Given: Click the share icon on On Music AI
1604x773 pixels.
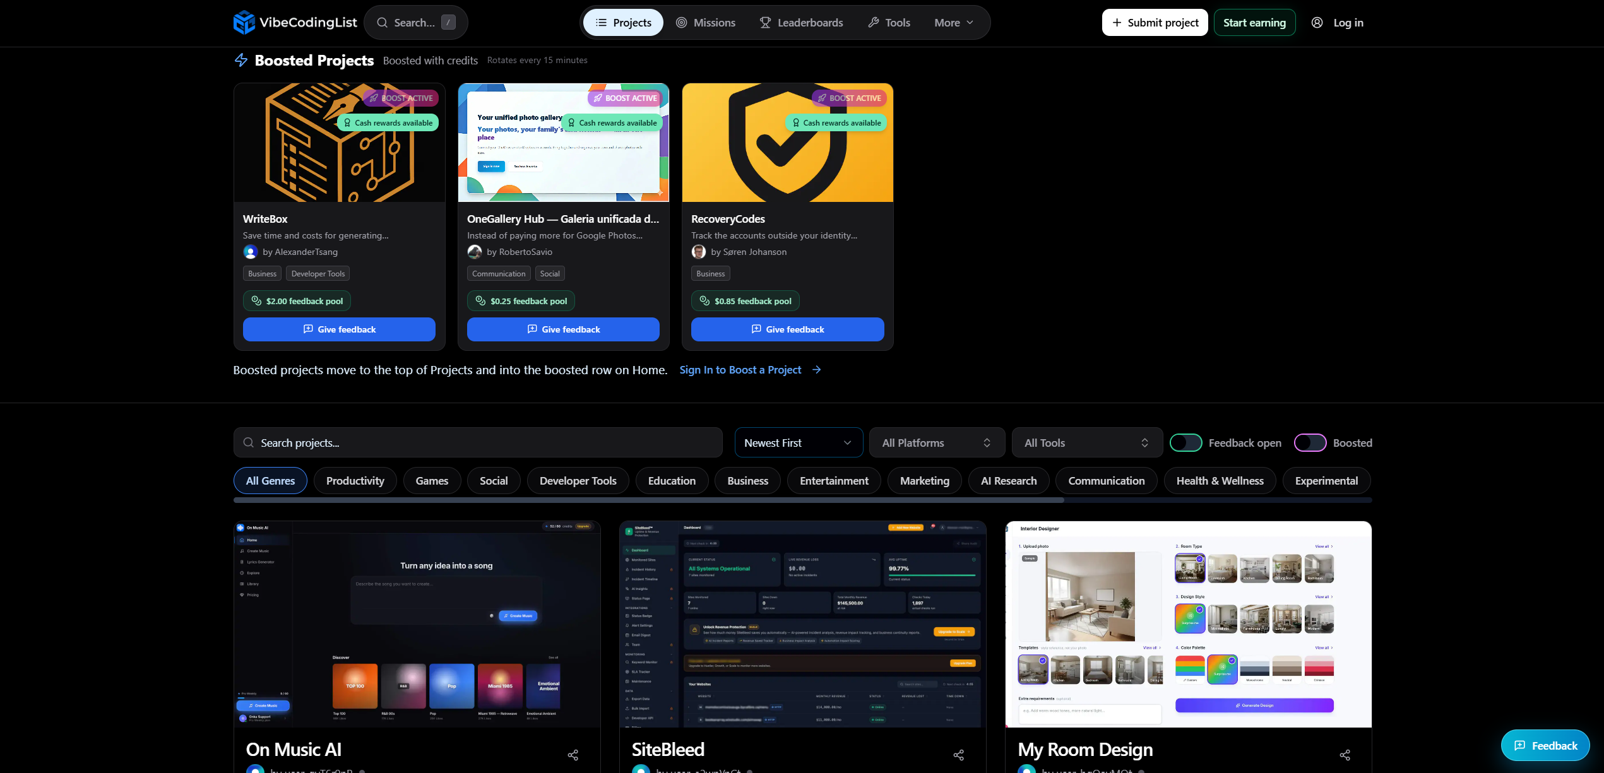Looking at the screenshot, I should 573,755.
